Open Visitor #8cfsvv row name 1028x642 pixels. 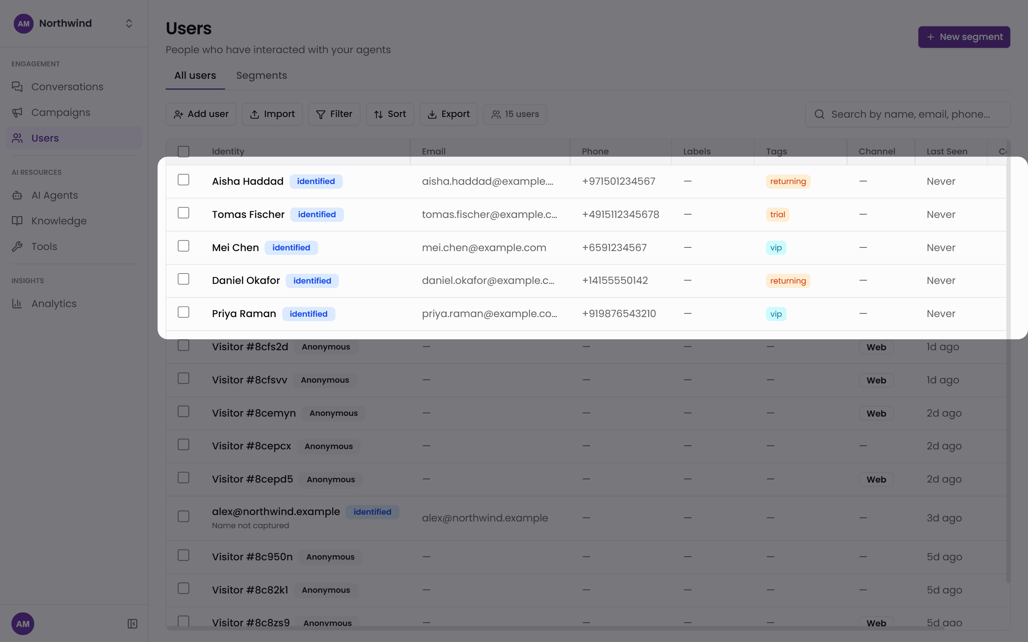coord(250,380)
